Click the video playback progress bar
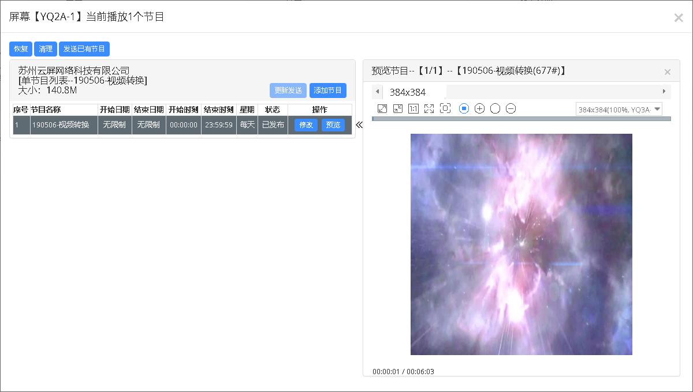 (521, 119)
